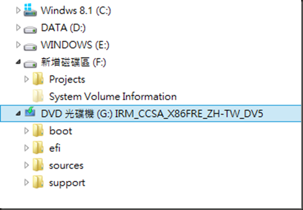Screen dimensions: 303x210
Task: Click the System Volume Information folder icon
Action: point(38,96)
